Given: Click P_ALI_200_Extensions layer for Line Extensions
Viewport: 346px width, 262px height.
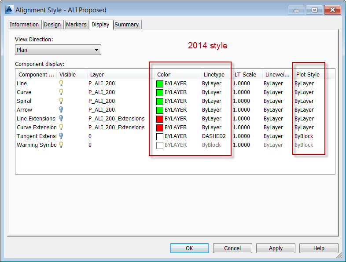Looking at the screenshot, I should (117, 119).
